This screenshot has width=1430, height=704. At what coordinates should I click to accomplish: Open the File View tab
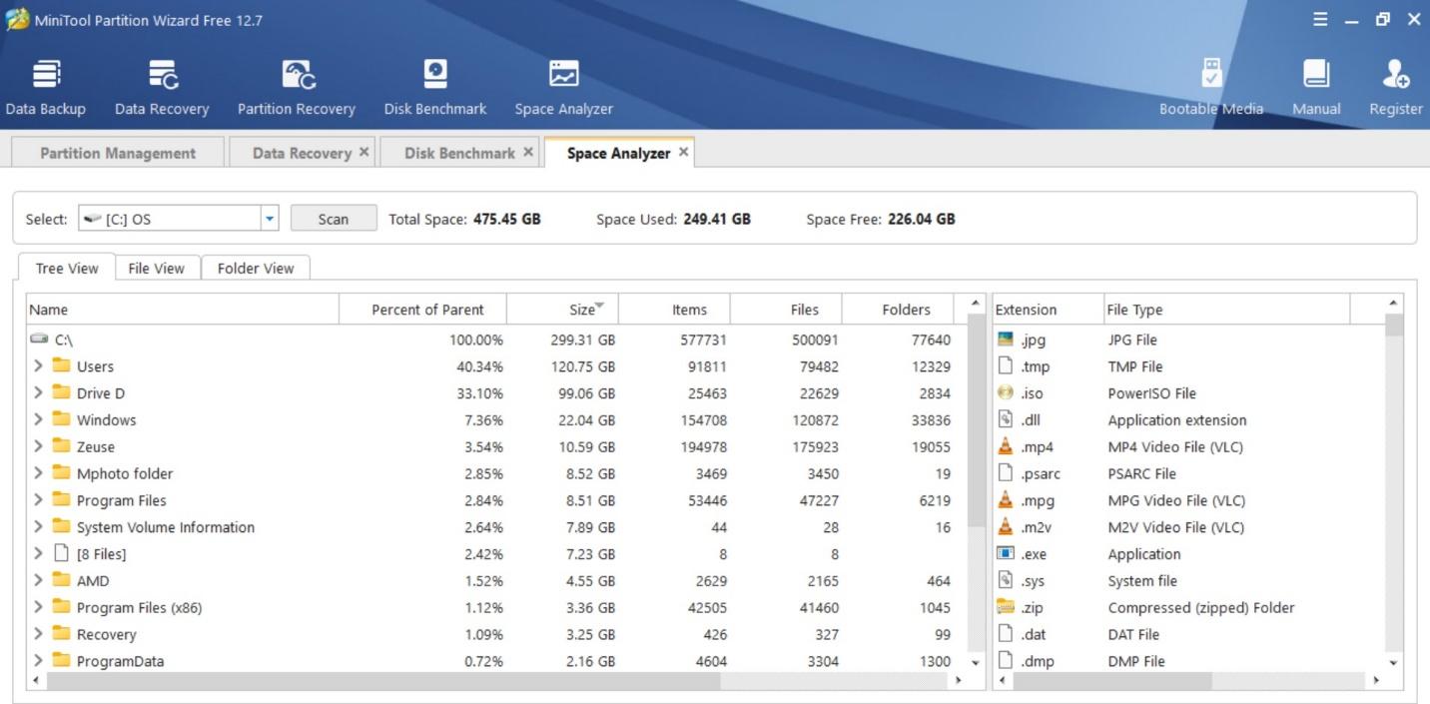click(157, 268)
